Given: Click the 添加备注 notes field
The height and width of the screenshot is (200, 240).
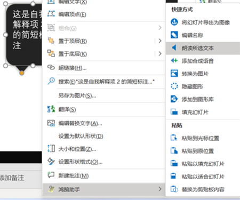Looking at the screenshot, I should [x=21, y=178].
